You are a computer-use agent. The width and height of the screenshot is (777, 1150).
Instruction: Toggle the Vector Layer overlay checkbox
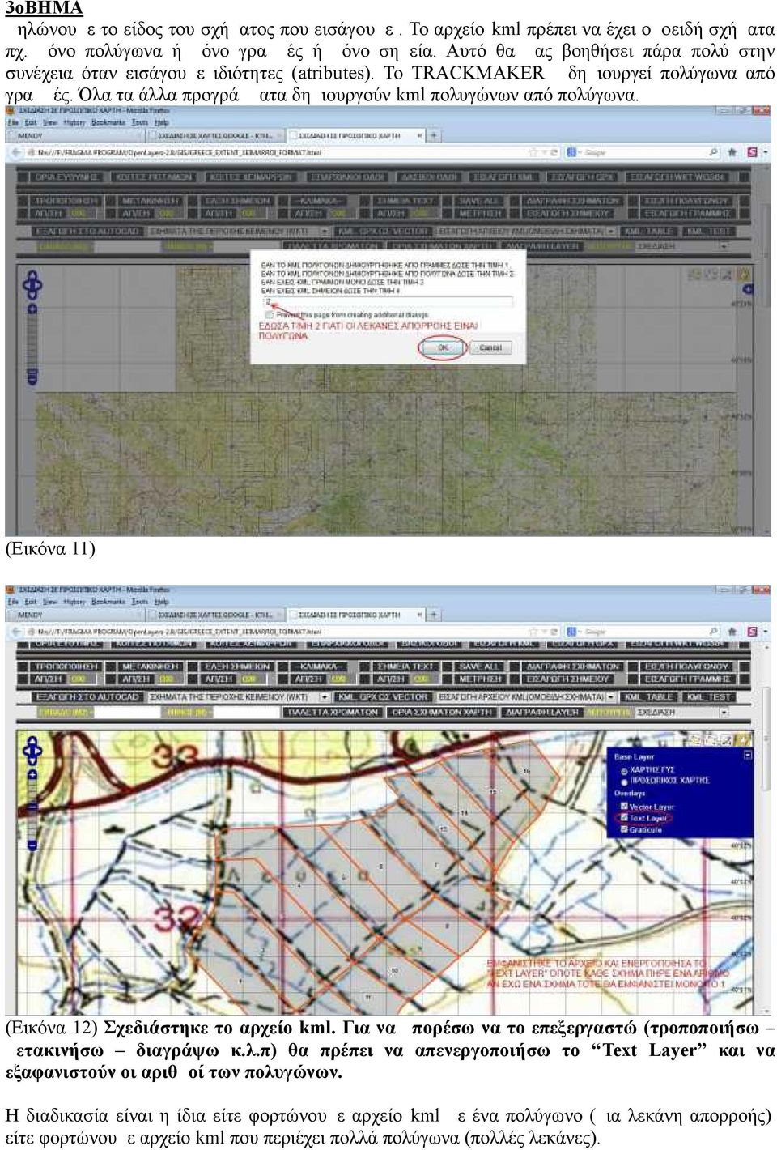(624, 807)
